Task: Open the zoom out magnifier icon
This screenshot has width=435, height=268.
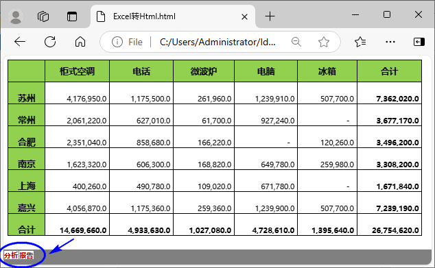Action: (296, 42)
